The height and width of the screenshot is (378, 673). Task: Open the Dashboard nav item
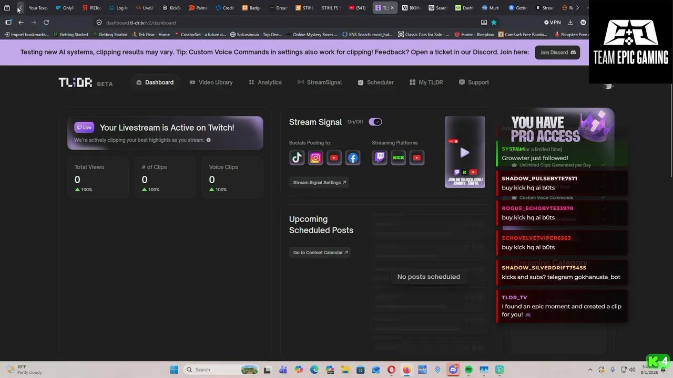(x=155, y=82)
